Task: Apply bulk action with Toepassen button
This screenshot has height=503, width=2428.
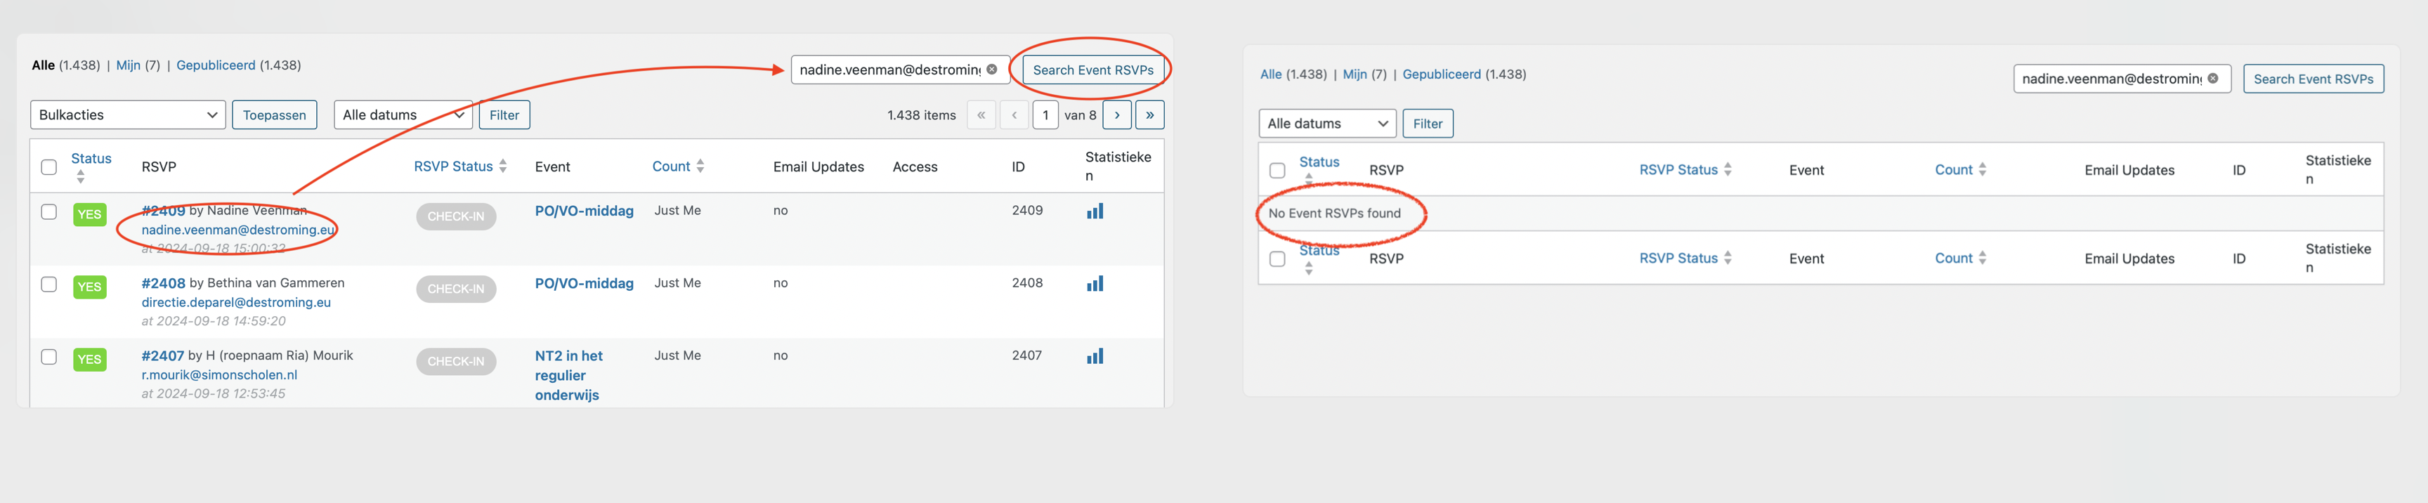Action: (274, 115)
